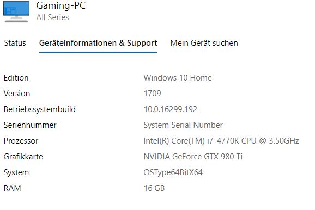Click the Betriebssystembuild label
The image size is (315, 210).
click(40, 109)
